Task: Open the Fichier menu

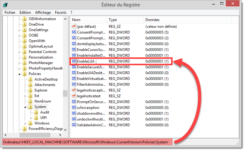Action: 10,13
